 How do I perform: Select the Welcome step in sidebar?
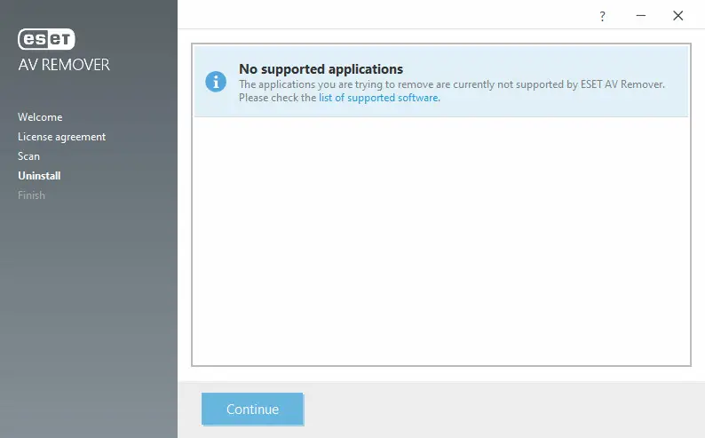click(x=40, y=117)
